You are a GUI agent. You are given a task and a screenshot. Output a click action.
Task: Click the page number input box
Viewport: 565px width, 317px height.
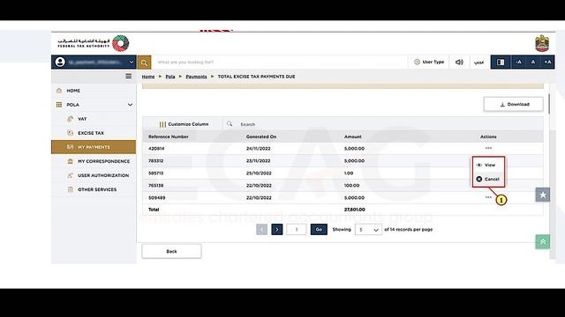[x=297, y=229]
